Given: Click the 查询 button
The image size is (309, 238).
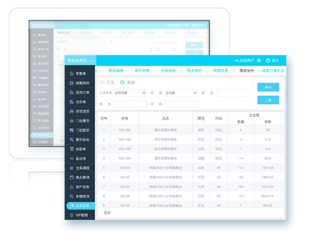Looking at the screenshot, I should pos(268,87).
